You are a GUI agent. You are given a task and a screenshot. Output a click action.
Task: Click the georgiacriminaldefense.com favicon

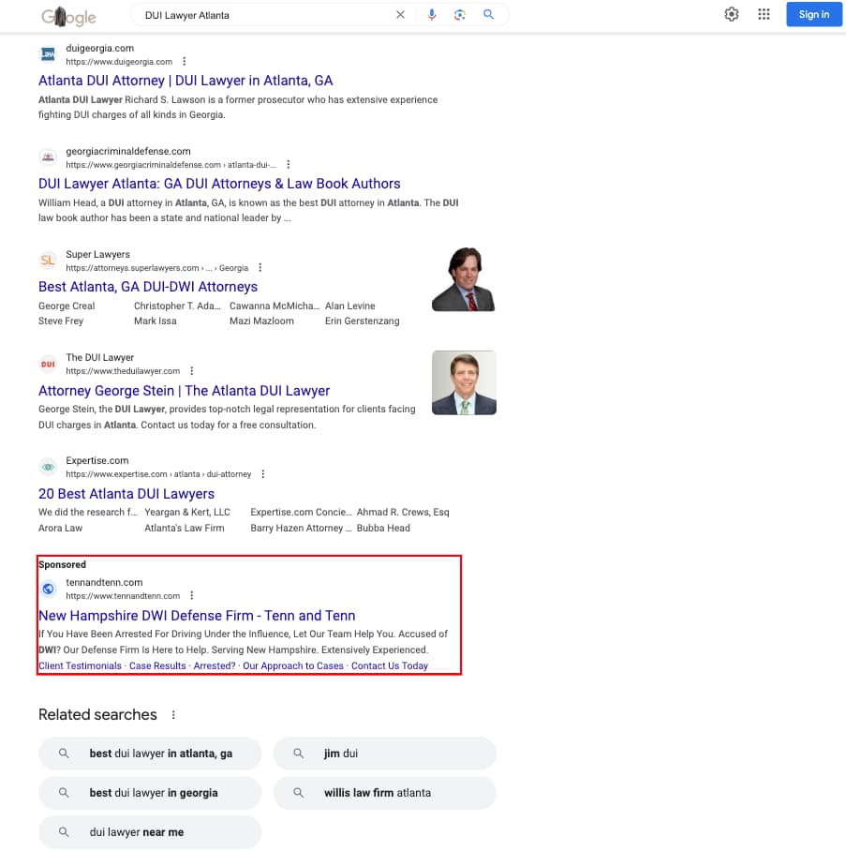pyautogui.click(x=49, y=157)
